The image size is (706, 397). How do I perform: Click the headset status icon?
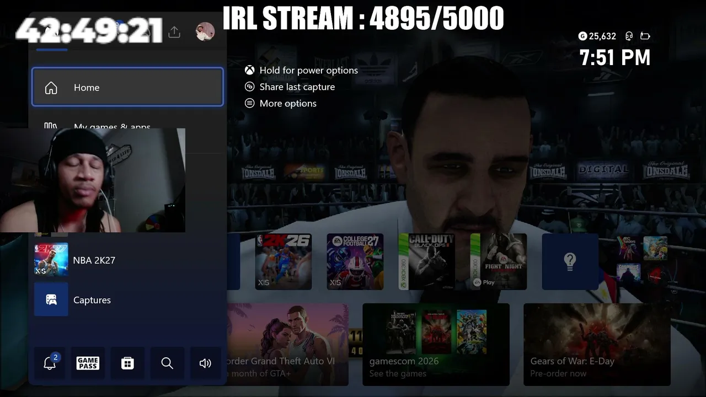click(x=629, y=36)
